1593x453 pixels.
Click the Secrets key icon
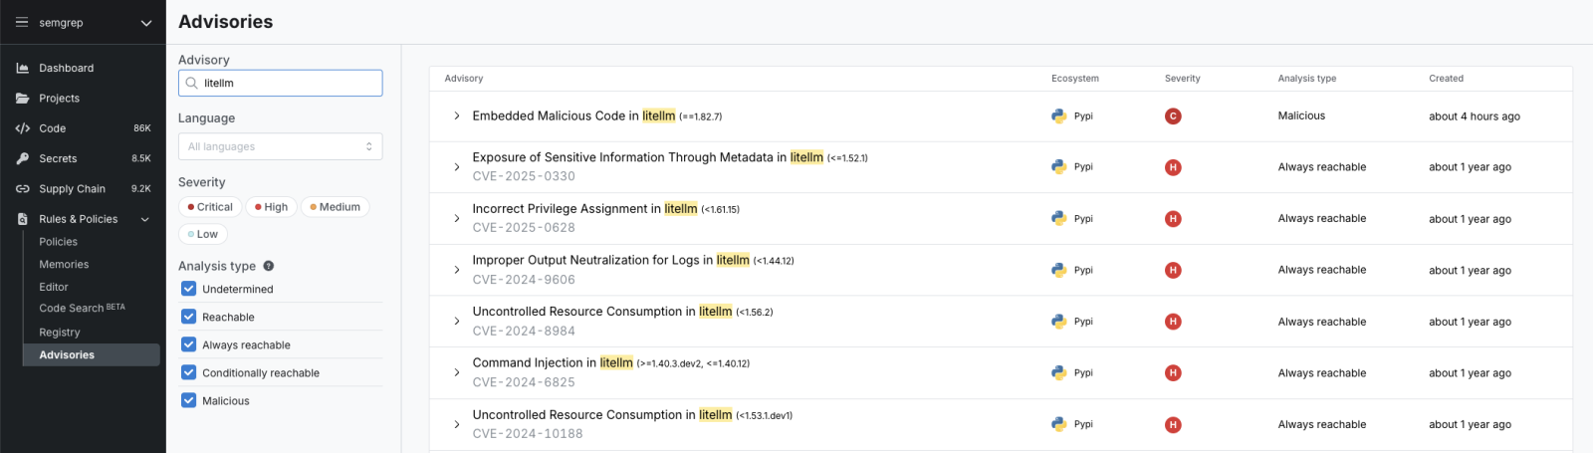pos(22,158)
